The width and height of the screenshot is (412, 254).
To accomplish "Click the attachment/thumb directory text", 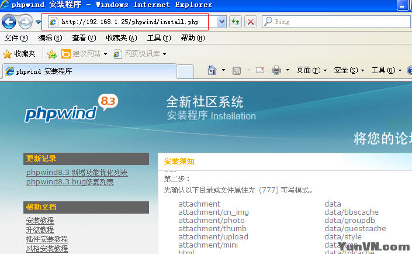I will [x=212, y=228].
